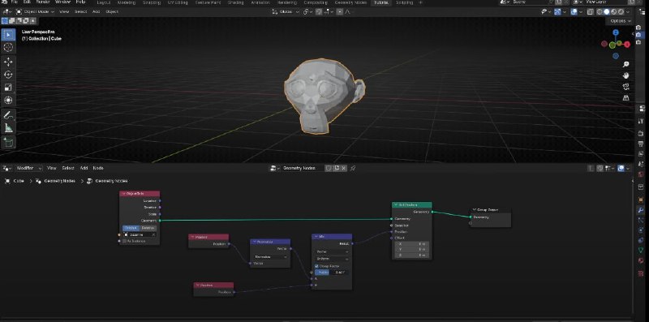
Task: Select the first selection mode icon under header
Action: coord(5,21)
